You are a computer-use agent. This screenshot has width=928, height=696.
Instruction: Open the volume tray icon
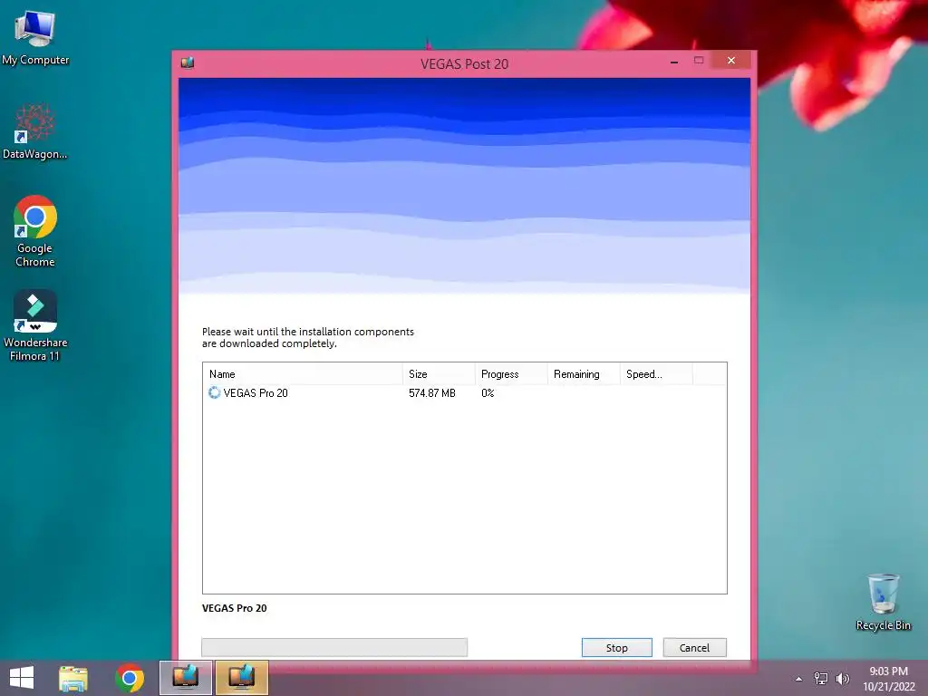click(842, 679)
